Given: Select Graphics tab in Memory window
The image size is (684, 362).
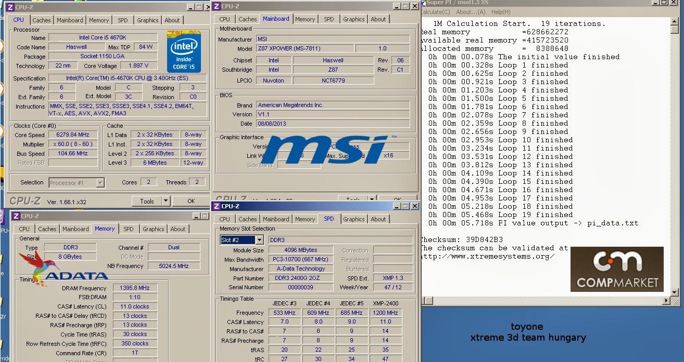Looking at the screenshot, I should coord(154,229).
